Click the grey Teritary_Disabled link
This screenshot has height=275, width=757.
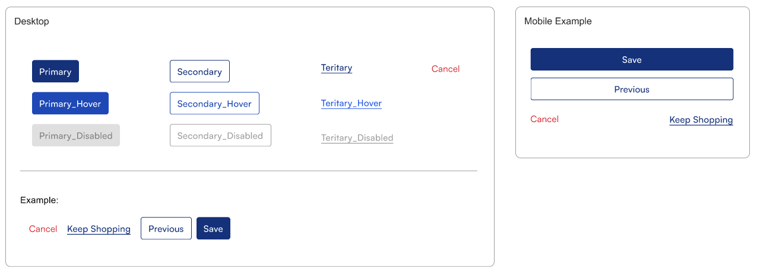(x=357, y=138)
